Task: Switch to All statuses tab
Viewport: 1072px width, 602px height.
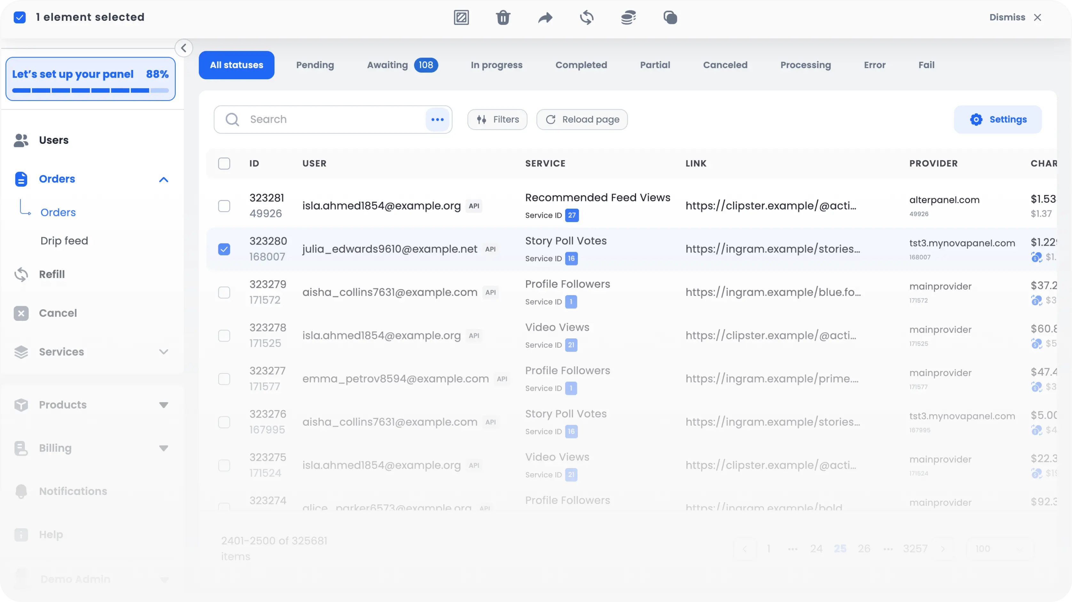Action: point(236,65)
